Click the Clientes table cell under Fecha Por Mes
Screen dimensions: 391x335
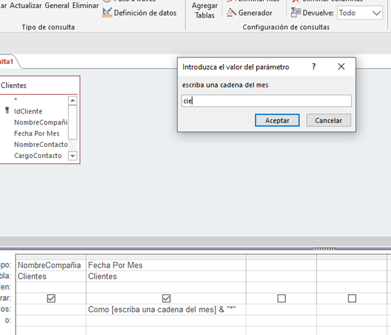pos(166,276)
